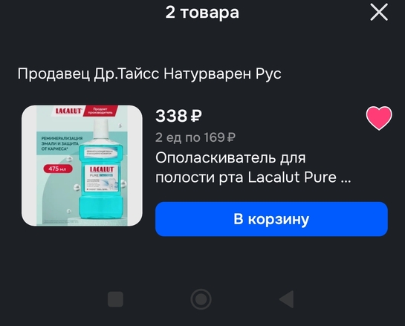The width and height of the screenshot is (405, 326).
Task: Tap the Android back triangle button
Action: tap(287, 299)
